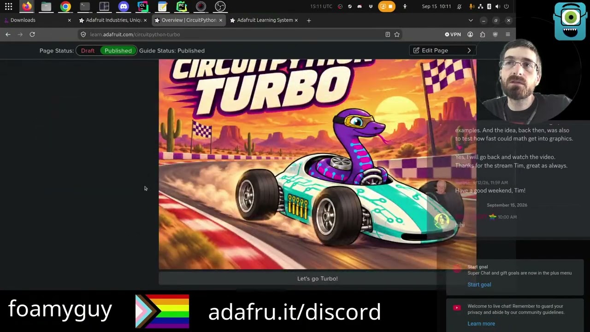Click the Bluetooth status icon
The height and width of the screenshot is (332, 590).
pyautogui.click(x=489, y=6)
